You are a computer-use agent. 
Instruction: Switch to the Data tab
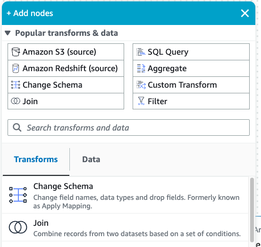pos(91,159)
